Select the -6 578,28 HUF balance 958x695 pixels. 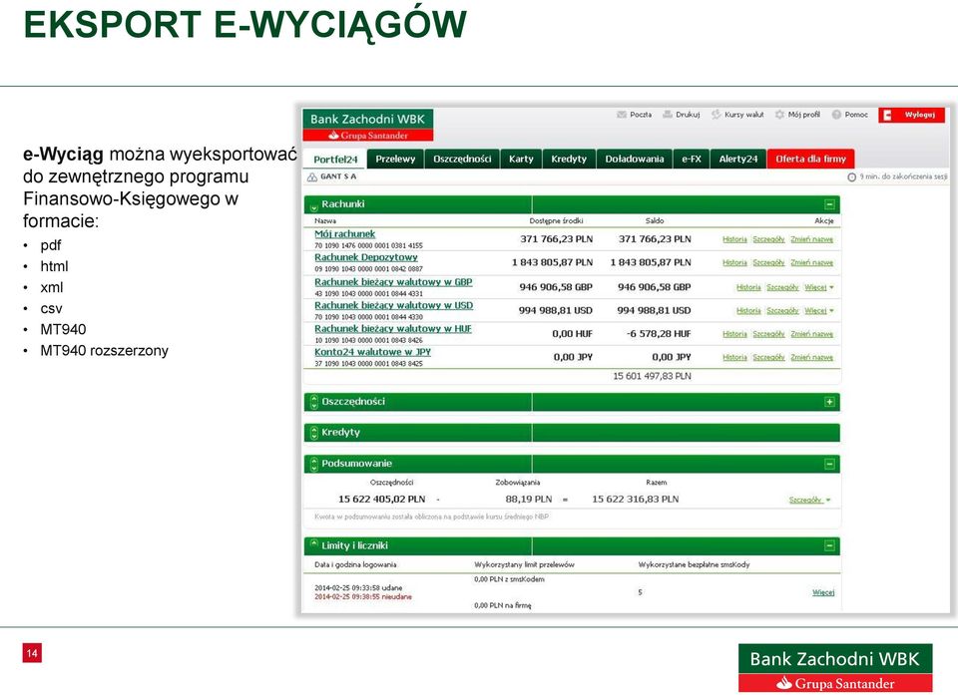click(x=659, y=334)
